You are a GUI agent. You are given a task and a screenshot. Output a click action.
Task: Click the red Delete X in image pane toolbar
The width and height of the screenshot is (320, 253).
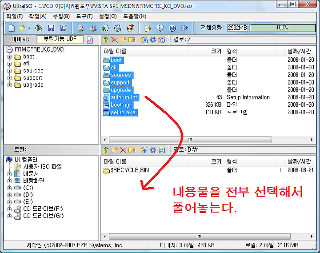point(114,40)
